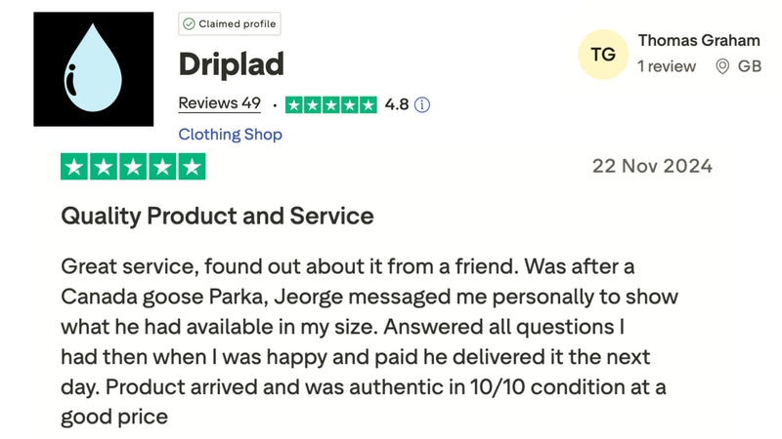Click the 4.8 rating score number
The width and height of the screenshot is (782, 439).
[x=396, y=104]
